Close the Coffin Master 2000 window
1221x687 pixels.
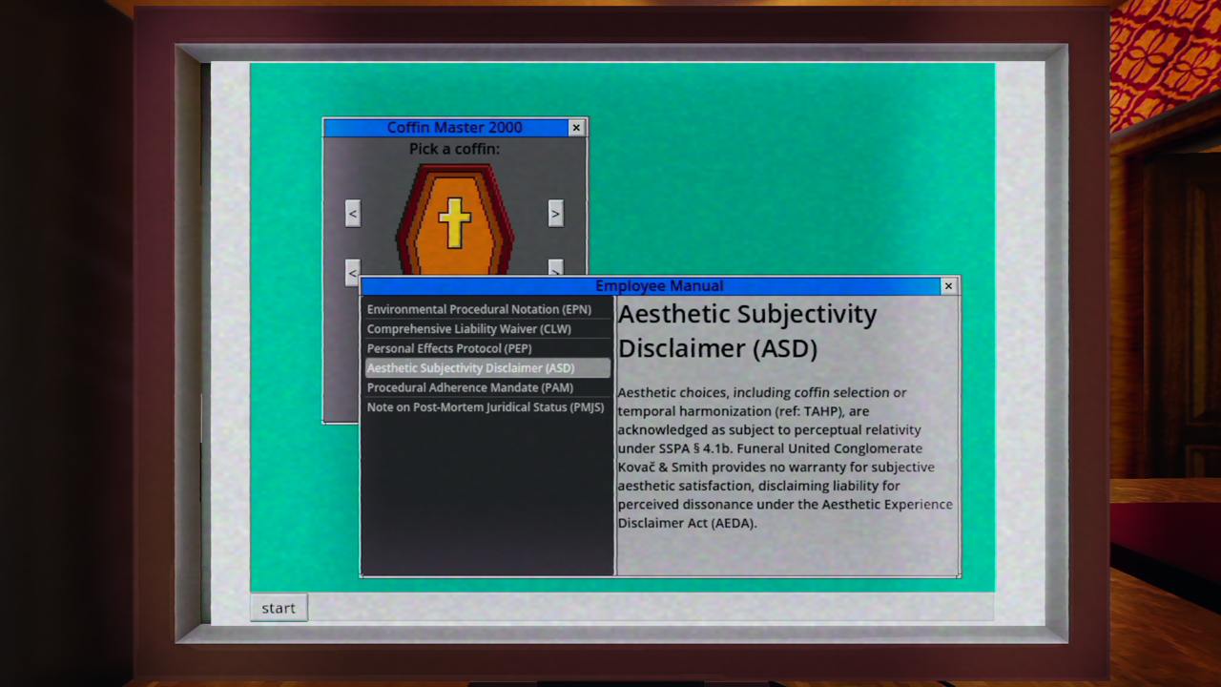(x=576, y=127)
